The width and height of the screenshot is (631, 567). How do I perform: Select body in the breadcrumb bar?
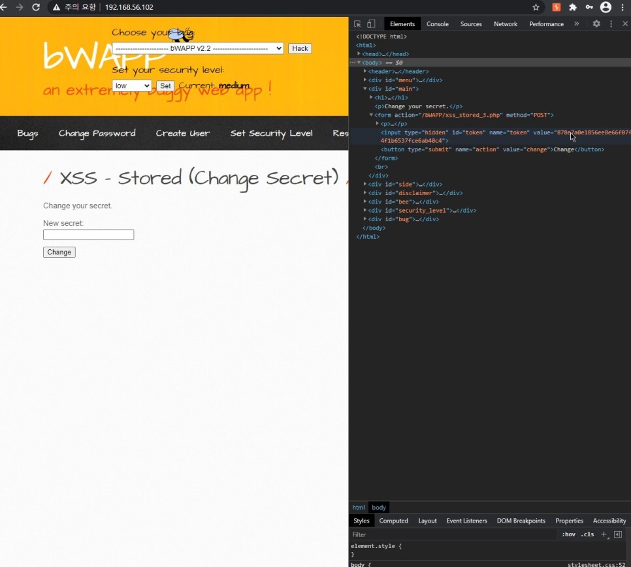[379, 507]
